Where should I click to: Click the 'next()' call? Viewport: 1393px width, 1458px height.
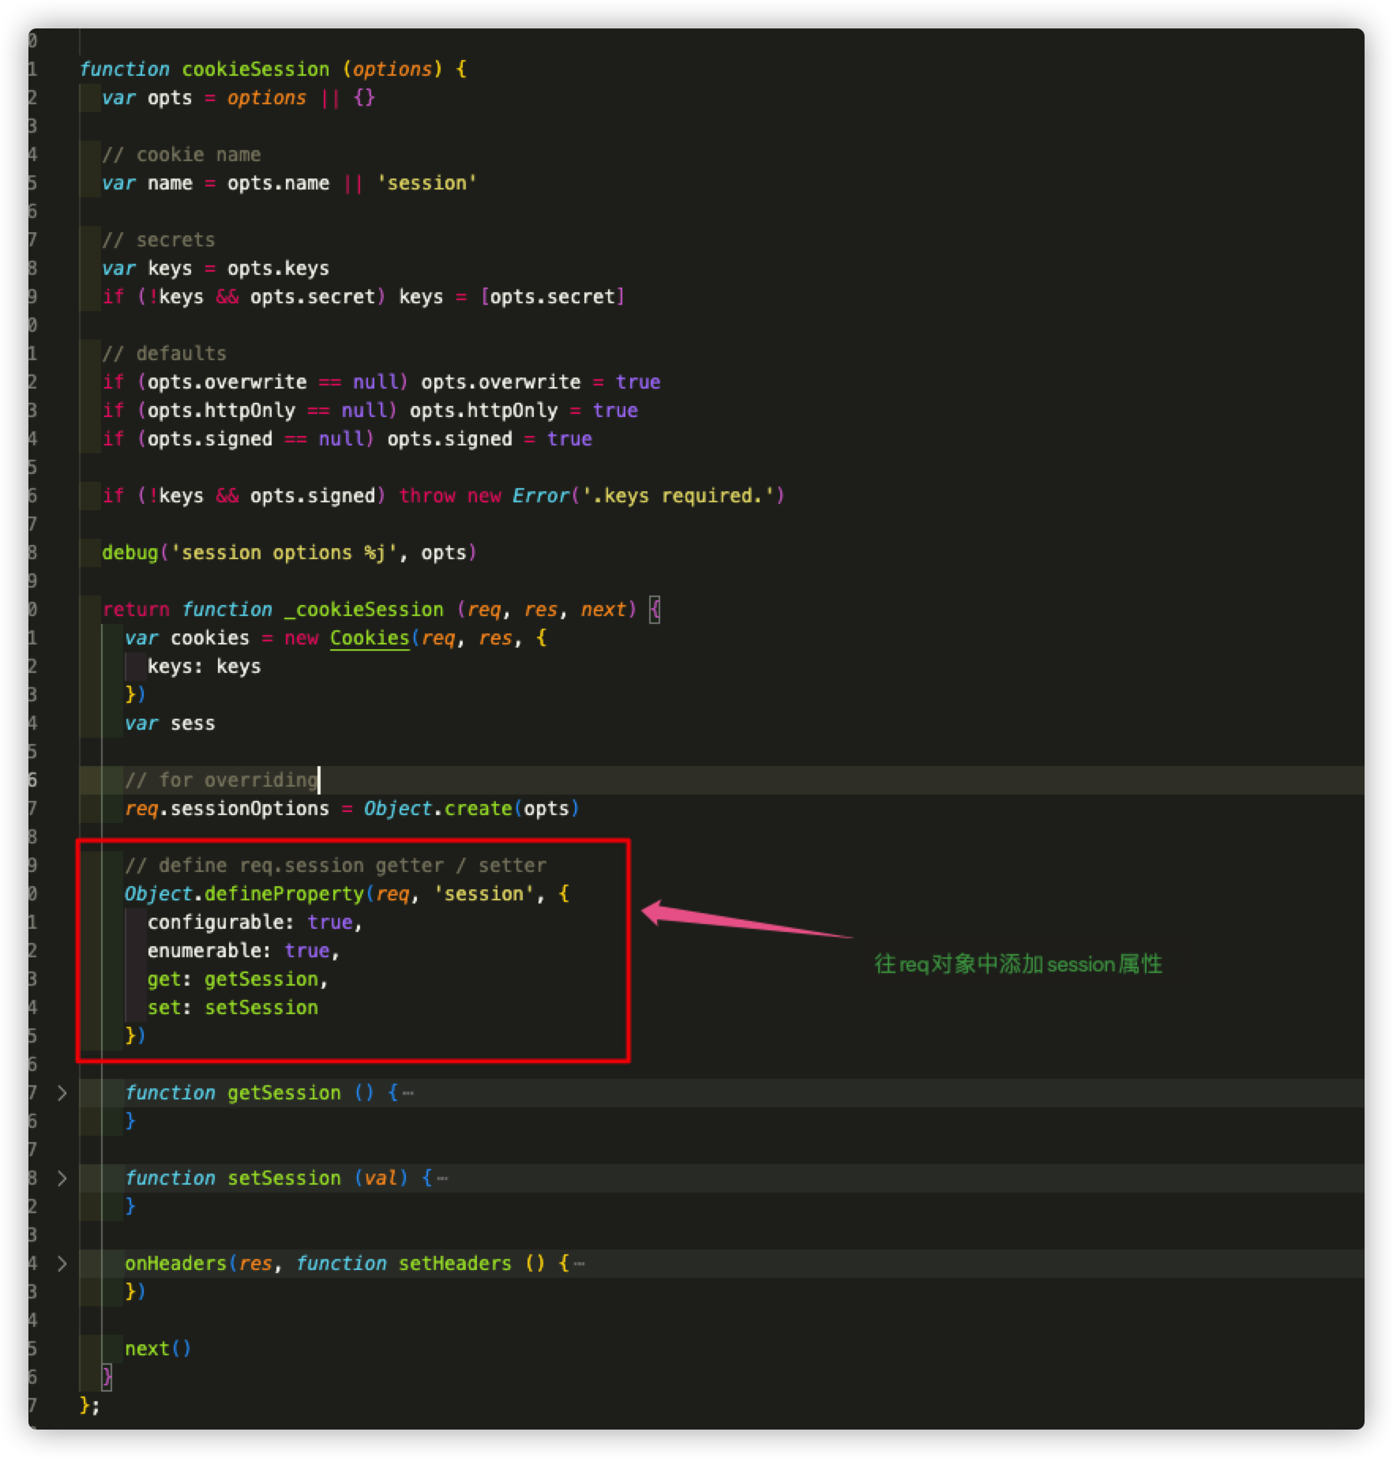158,1349
